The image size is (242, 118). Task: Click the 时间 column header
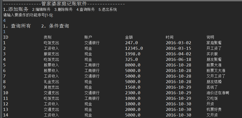[170, 37]
